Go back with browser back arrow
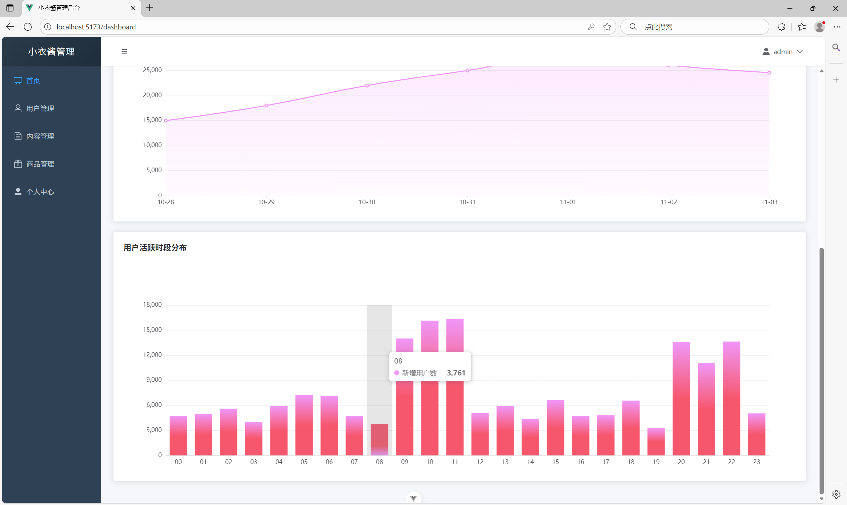The image size is (847, 505). [10, 26]
